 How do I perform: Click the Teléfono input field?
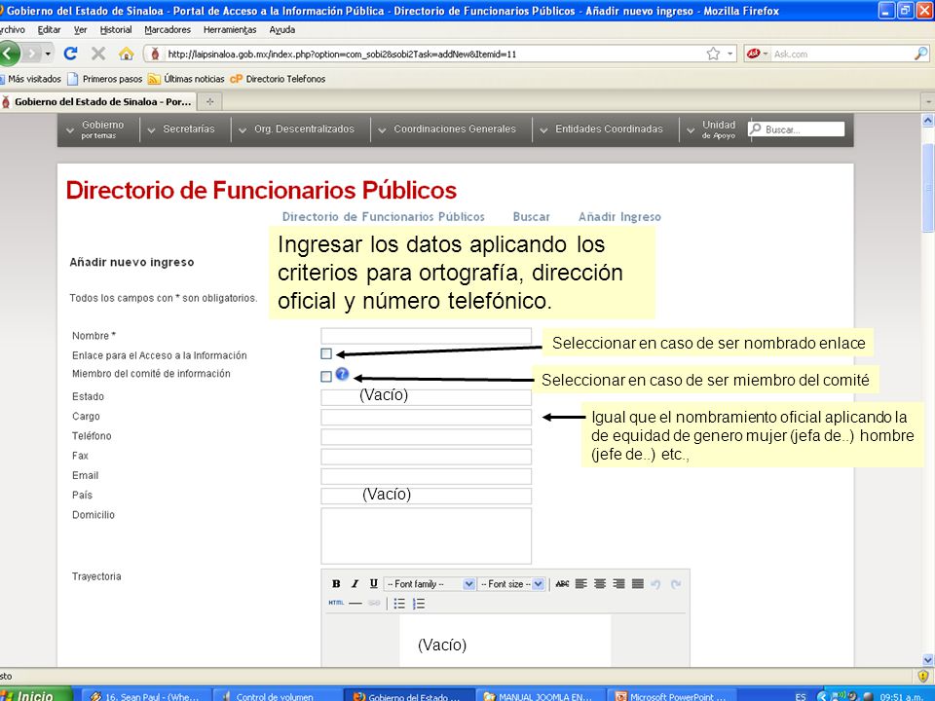click(x=426, y=437)
